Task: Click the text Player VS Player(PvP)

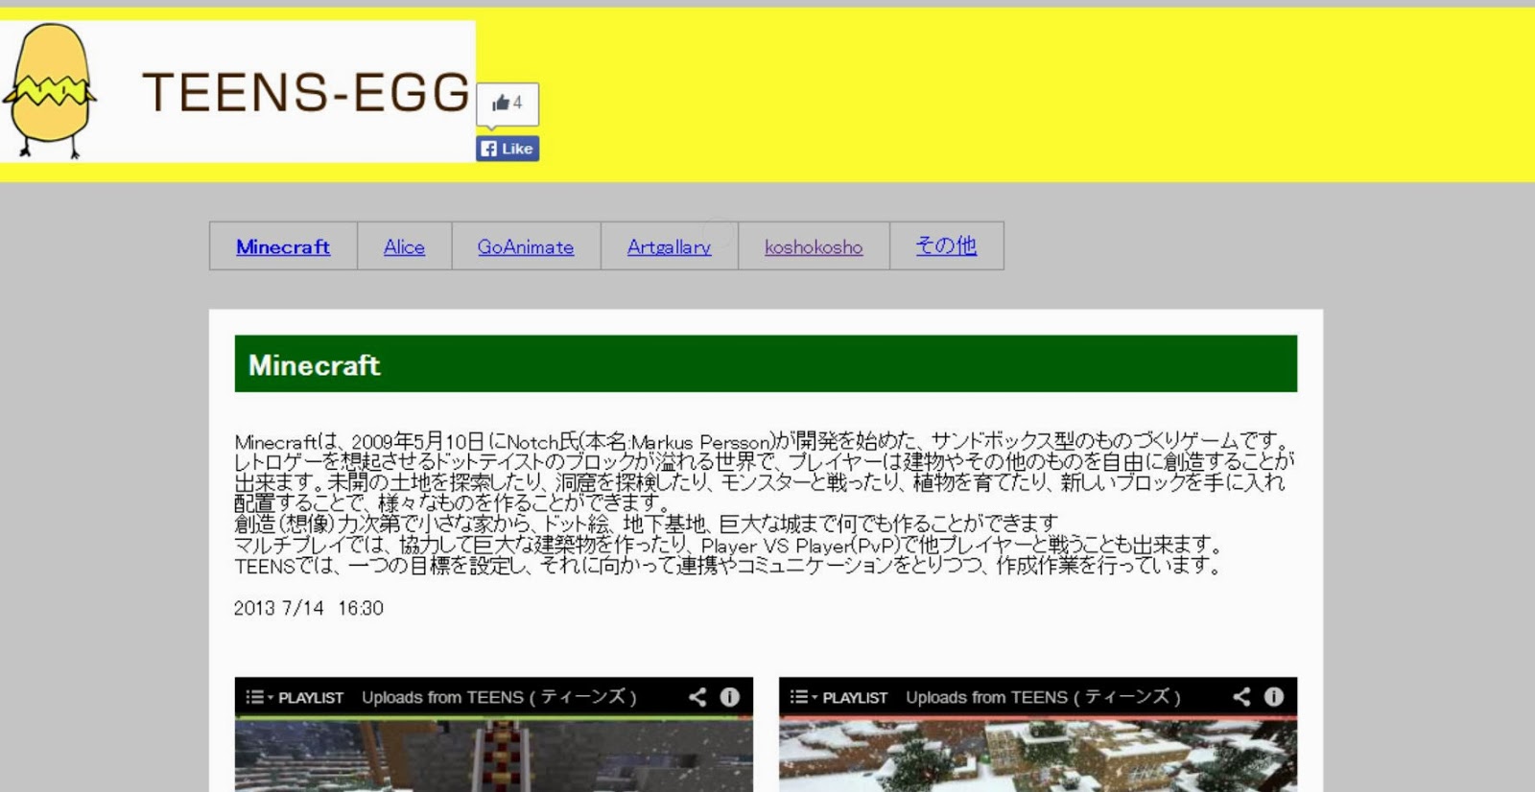Action: pyautogui.click(x=801, y=546)
